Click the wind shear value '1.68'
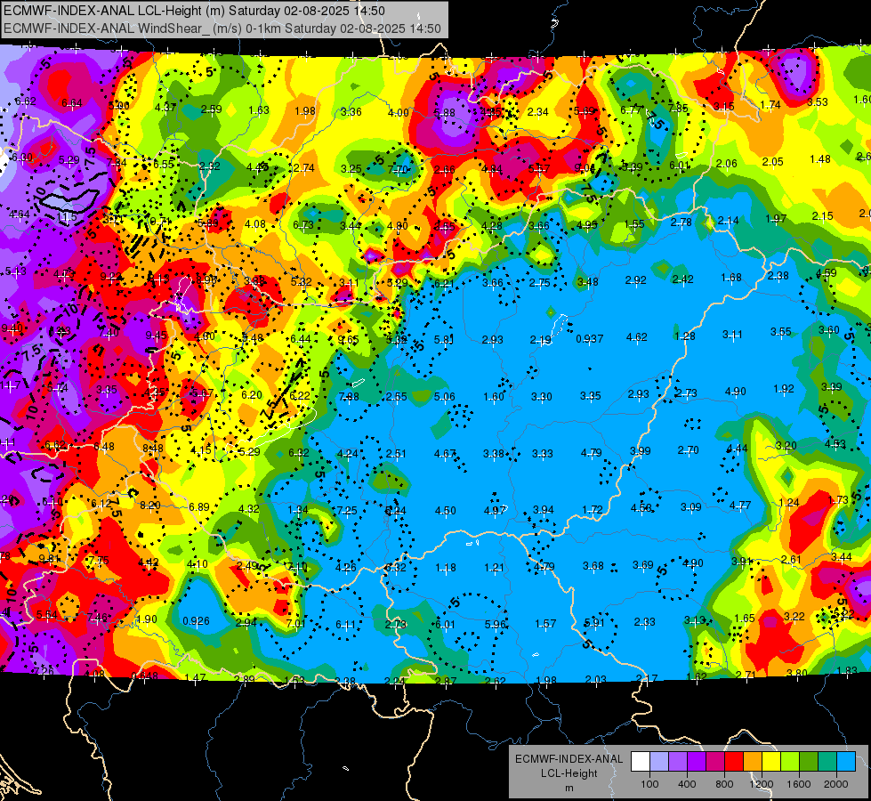 [x=731, y=278]
